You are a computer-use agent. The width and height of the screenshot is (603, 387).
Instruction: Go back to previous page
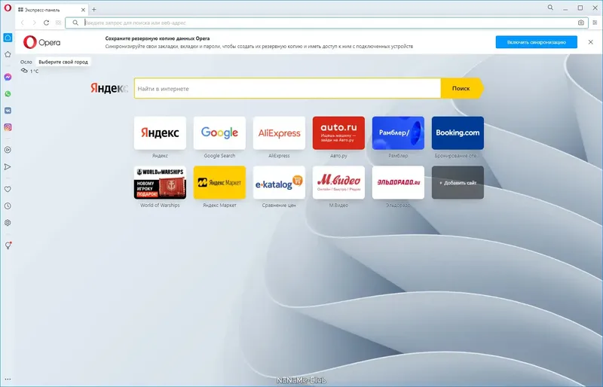pos(23,23)
